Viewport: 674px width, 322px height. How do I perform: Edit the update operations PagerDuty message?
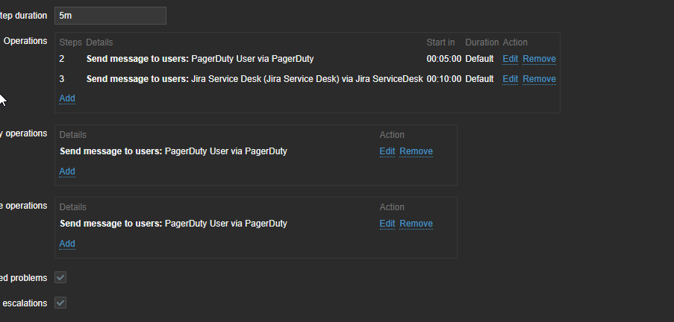click(x=387, y=224)
